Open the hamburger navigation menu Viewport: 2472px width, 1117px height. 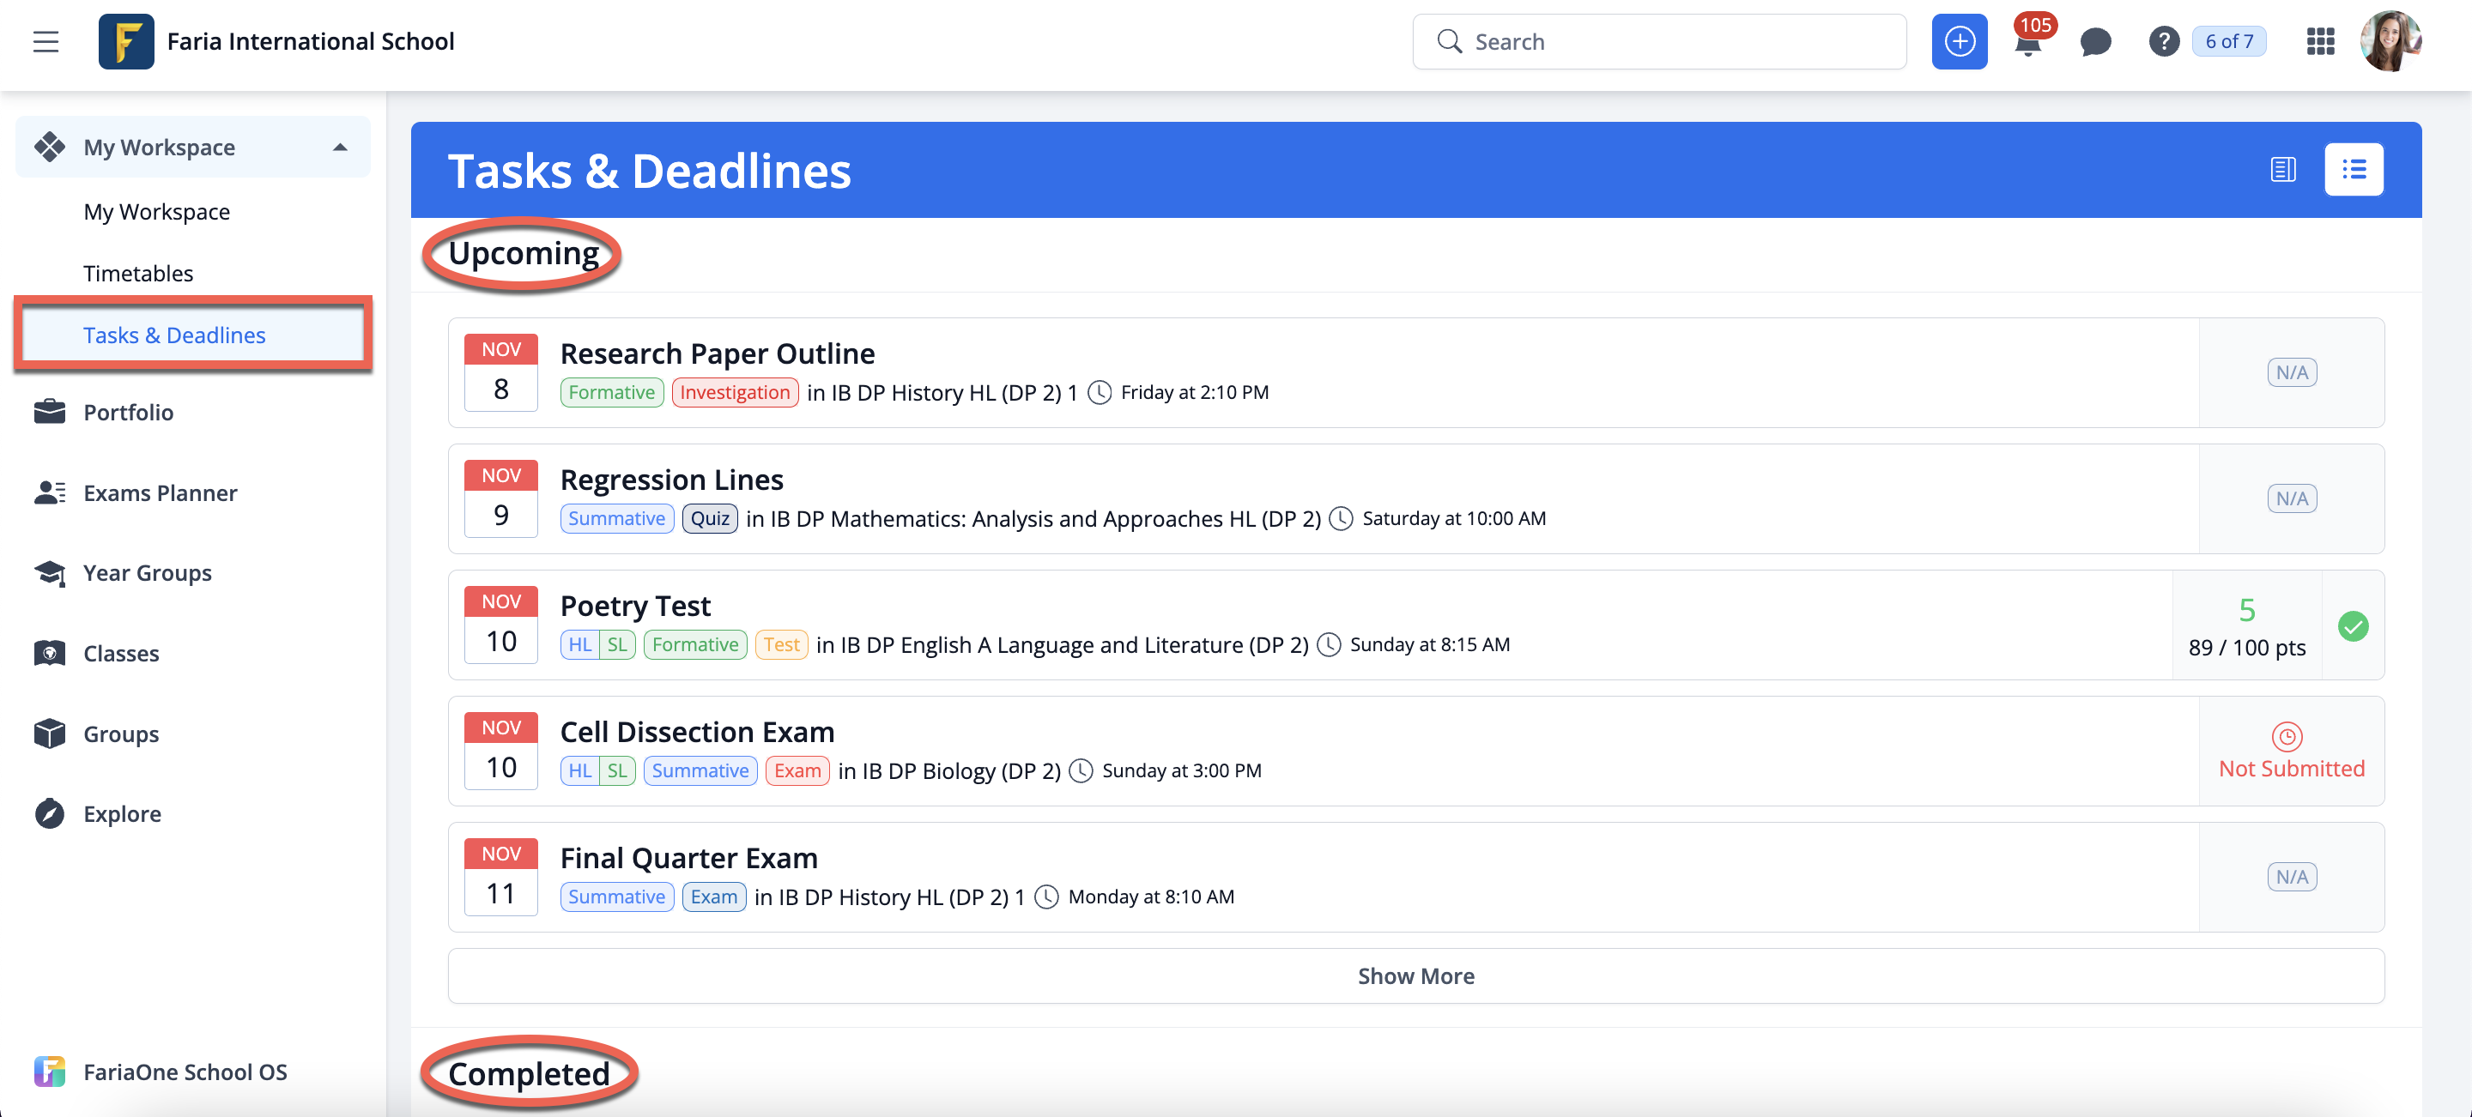click(45, 41)
